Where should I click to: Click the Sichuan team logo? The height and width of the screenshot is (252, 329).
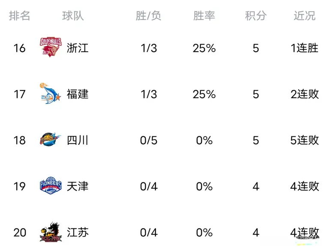point(51,140)
